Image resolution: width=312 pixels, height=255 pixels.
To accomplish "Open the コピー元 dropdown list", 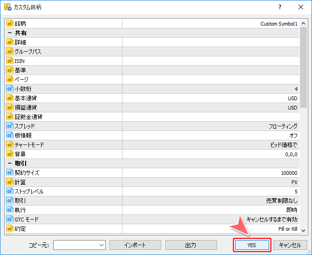I will (102, 245).
